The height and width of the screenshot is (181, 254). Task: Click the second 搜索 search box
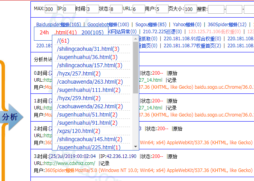pos(234,9)
